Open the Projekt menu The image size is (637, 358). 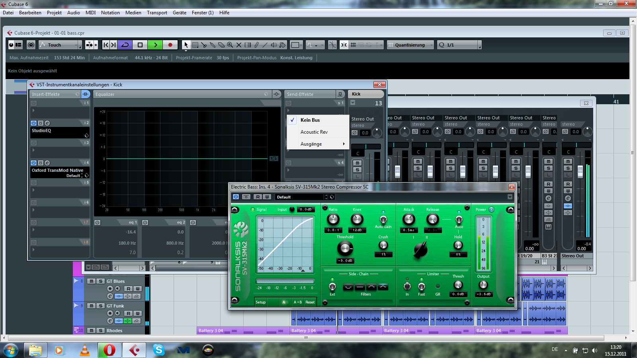[x=54, y=13]
